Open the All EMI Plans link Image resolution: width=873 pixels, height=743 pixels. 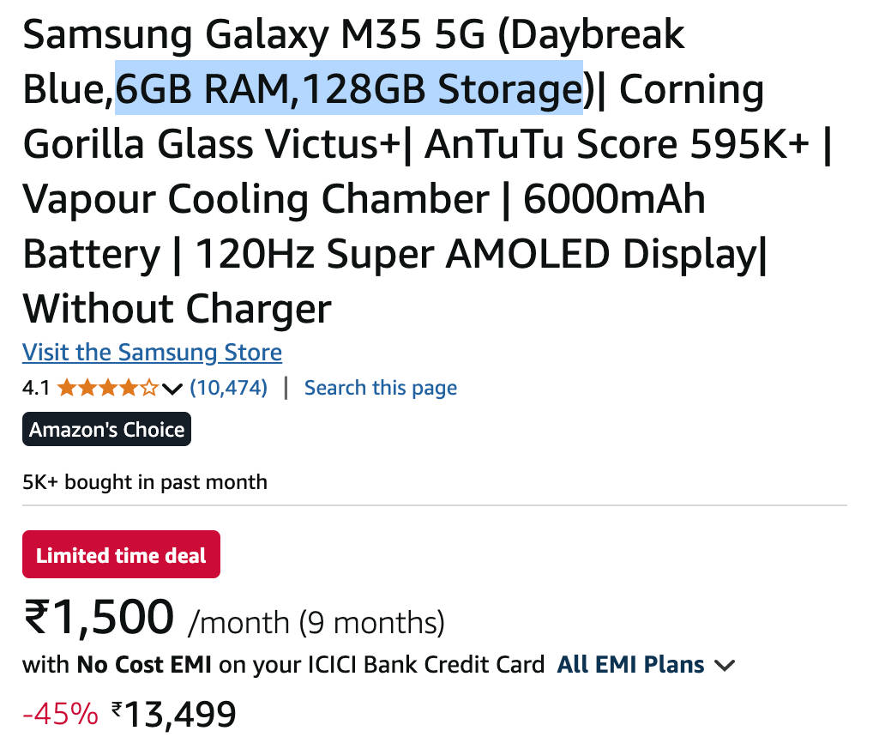tap(630, 664)
